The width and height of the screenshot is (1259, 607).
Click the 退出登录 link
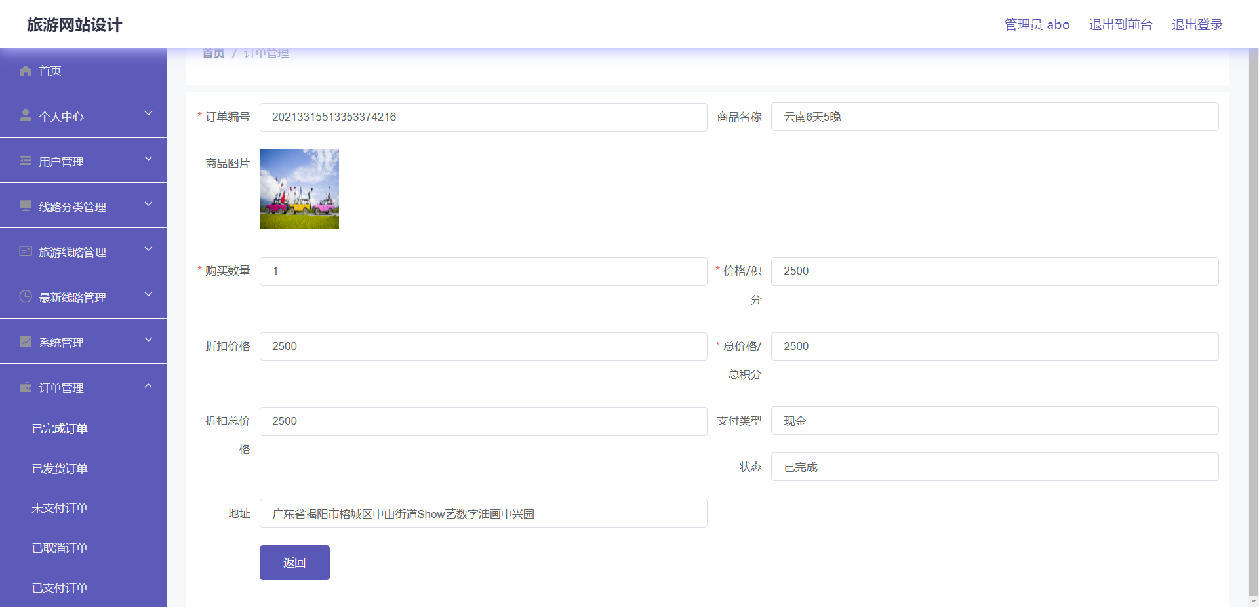[x=1197, y=25]
